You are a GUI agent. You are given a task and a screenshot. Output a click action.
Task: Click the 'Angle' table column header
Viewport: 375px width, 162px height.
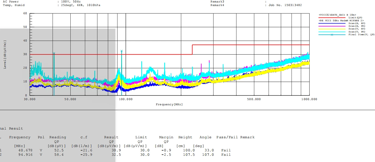tap(205, 137)
